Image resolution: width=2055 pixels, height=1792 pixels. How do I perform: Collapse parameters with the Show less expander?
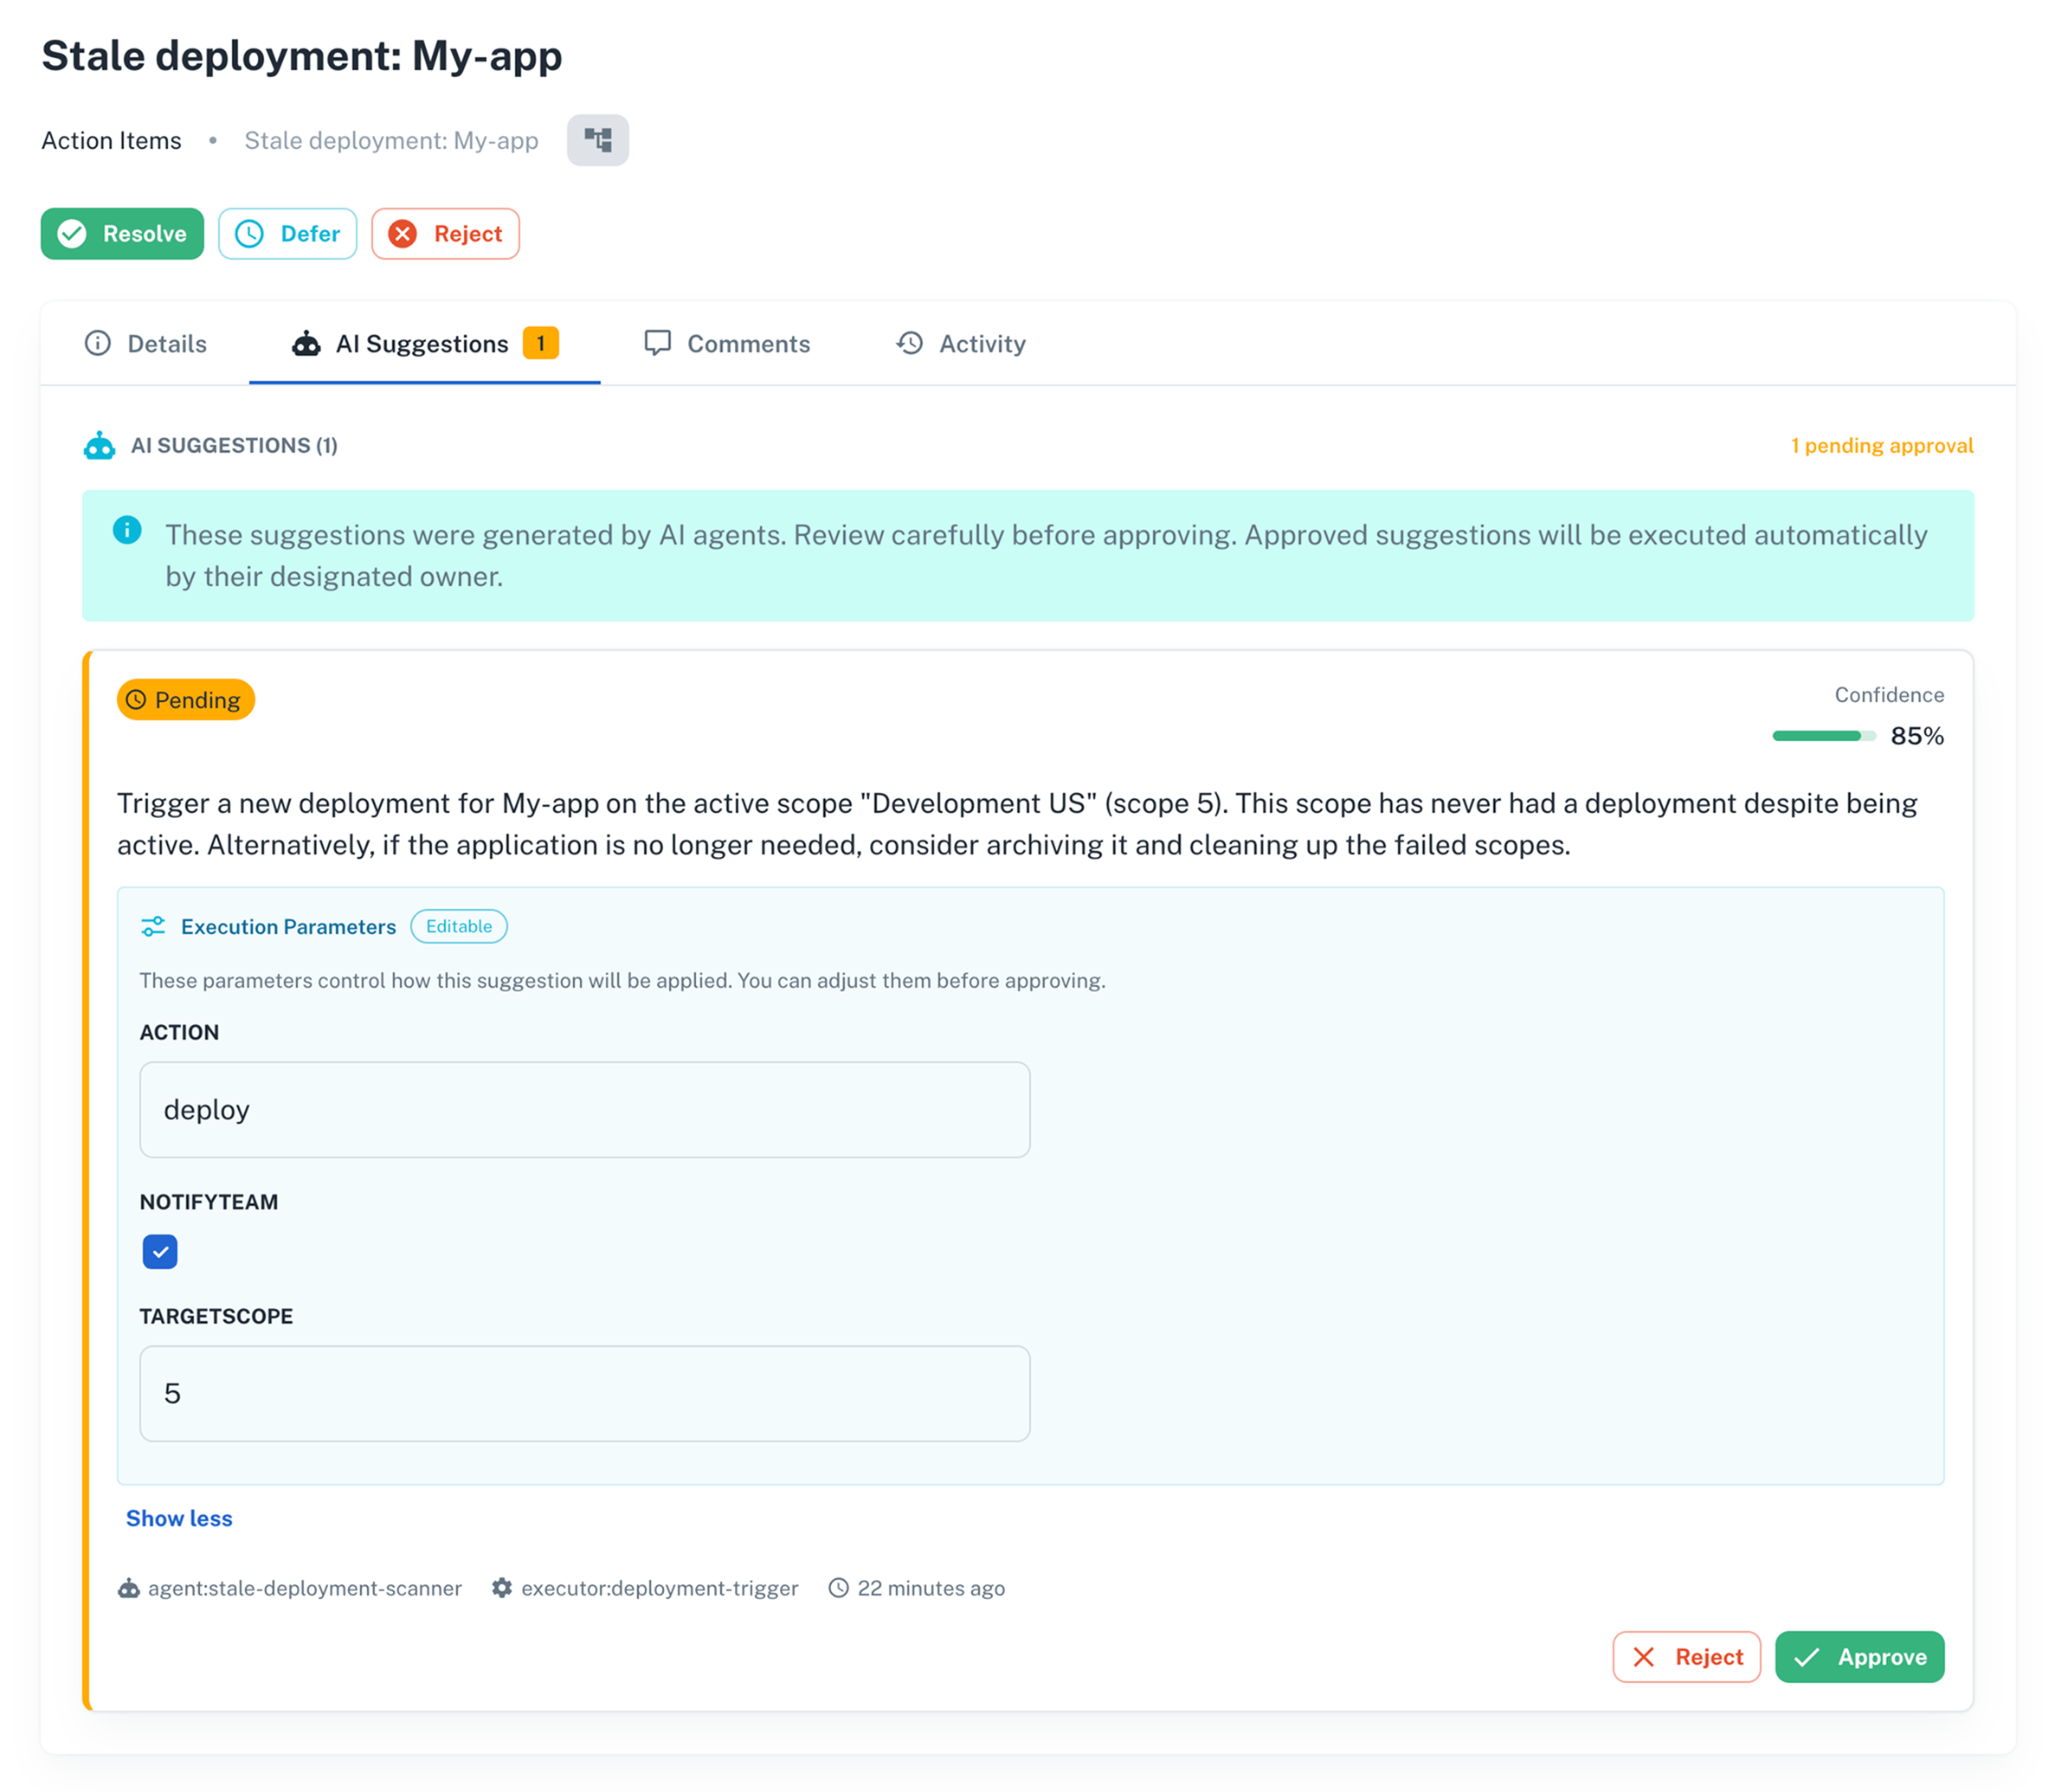click(x=179, y=1518)
